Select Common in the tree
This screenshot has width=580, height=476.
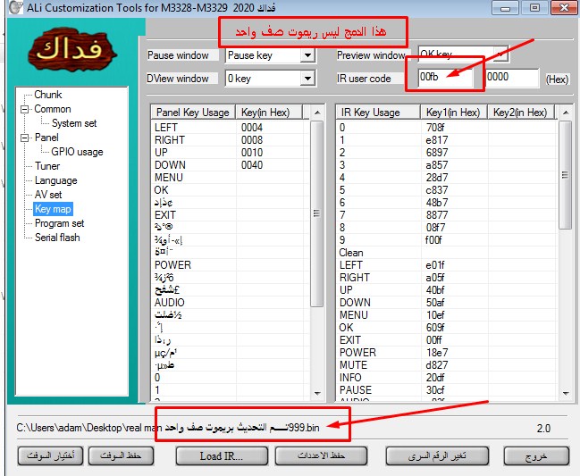[x=53, y=109]
